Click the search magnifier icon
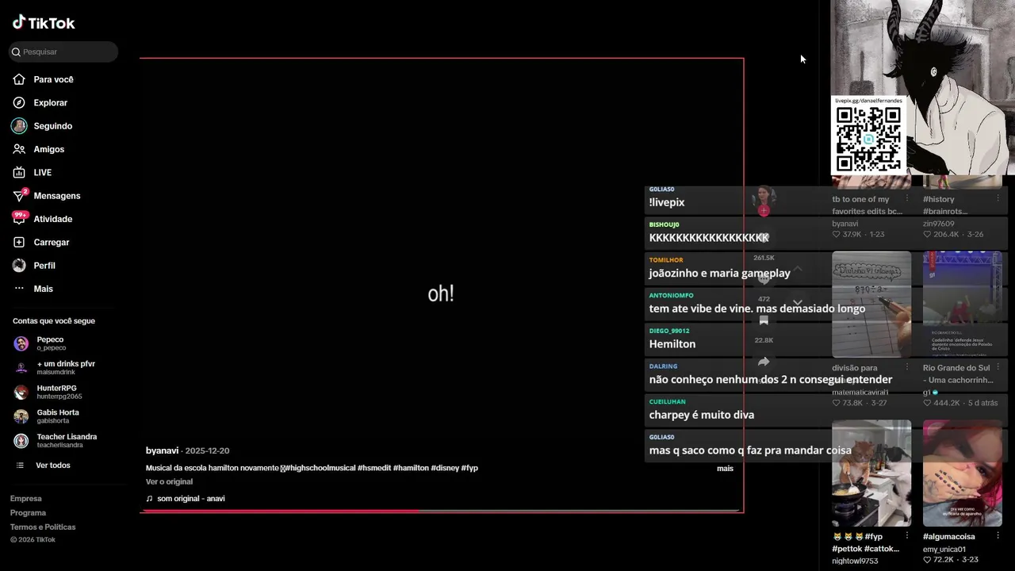The width and height of the screenshot is (1015, 571). pos(16,52)
